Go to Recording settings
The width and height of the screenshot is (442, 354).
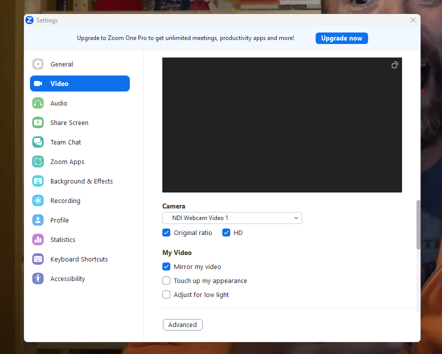click(x=80, y=200)
